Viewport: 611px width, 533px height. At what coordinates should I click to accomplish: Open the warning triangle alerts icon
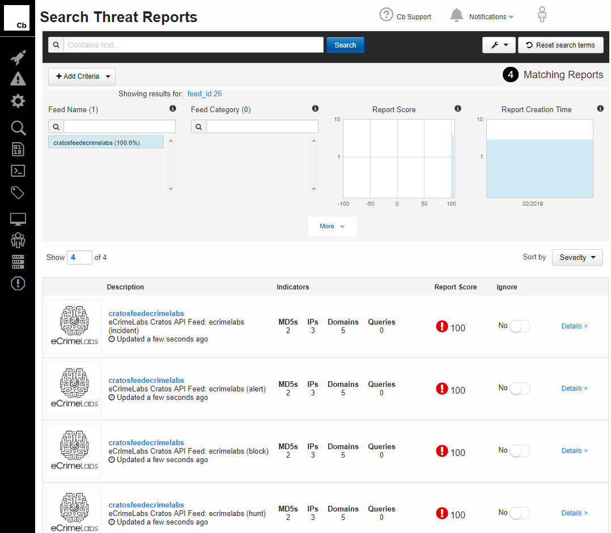[x=18, y=79]
